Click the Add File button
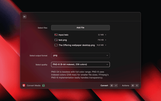This screenshot has width=161, height=101. 80,28
